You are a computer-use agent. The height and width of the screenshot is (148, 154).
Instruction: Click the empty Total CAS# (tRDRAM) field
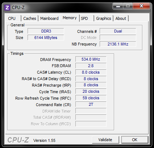point(91,117)
